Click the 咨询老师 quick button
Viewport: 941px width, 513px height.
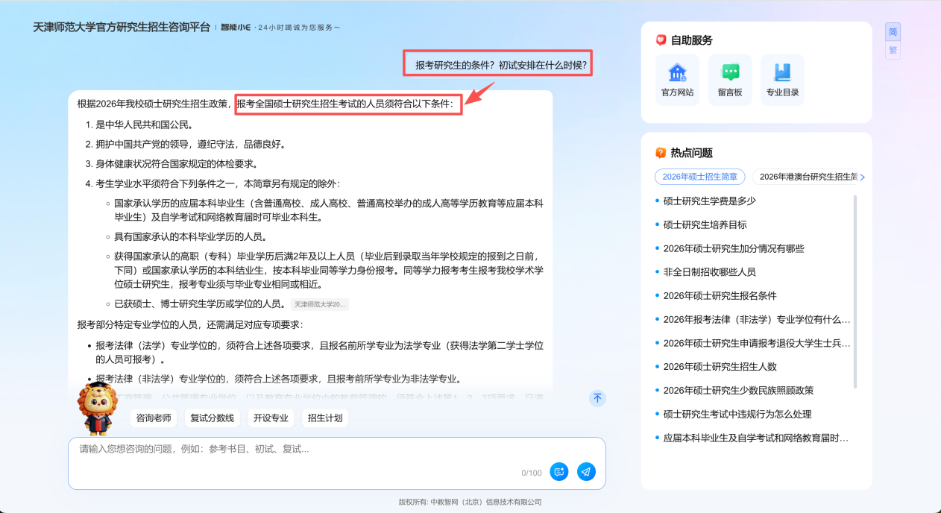154,418
